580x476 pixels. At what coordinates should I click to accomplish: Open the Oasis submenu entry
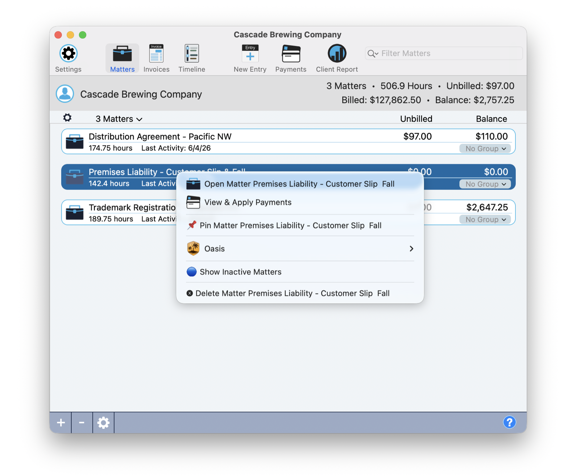[x=300, y=249]
